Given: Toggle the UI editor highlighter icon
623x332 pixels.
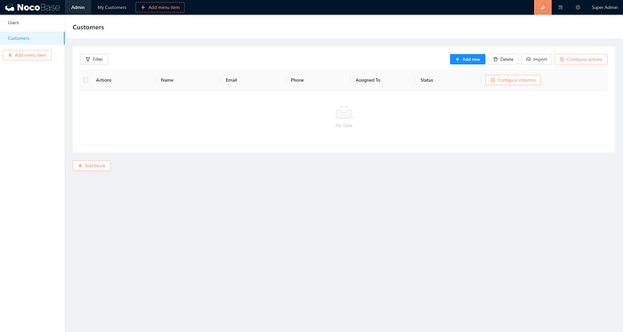Looking at the screenshot, I should click(542, 7).
